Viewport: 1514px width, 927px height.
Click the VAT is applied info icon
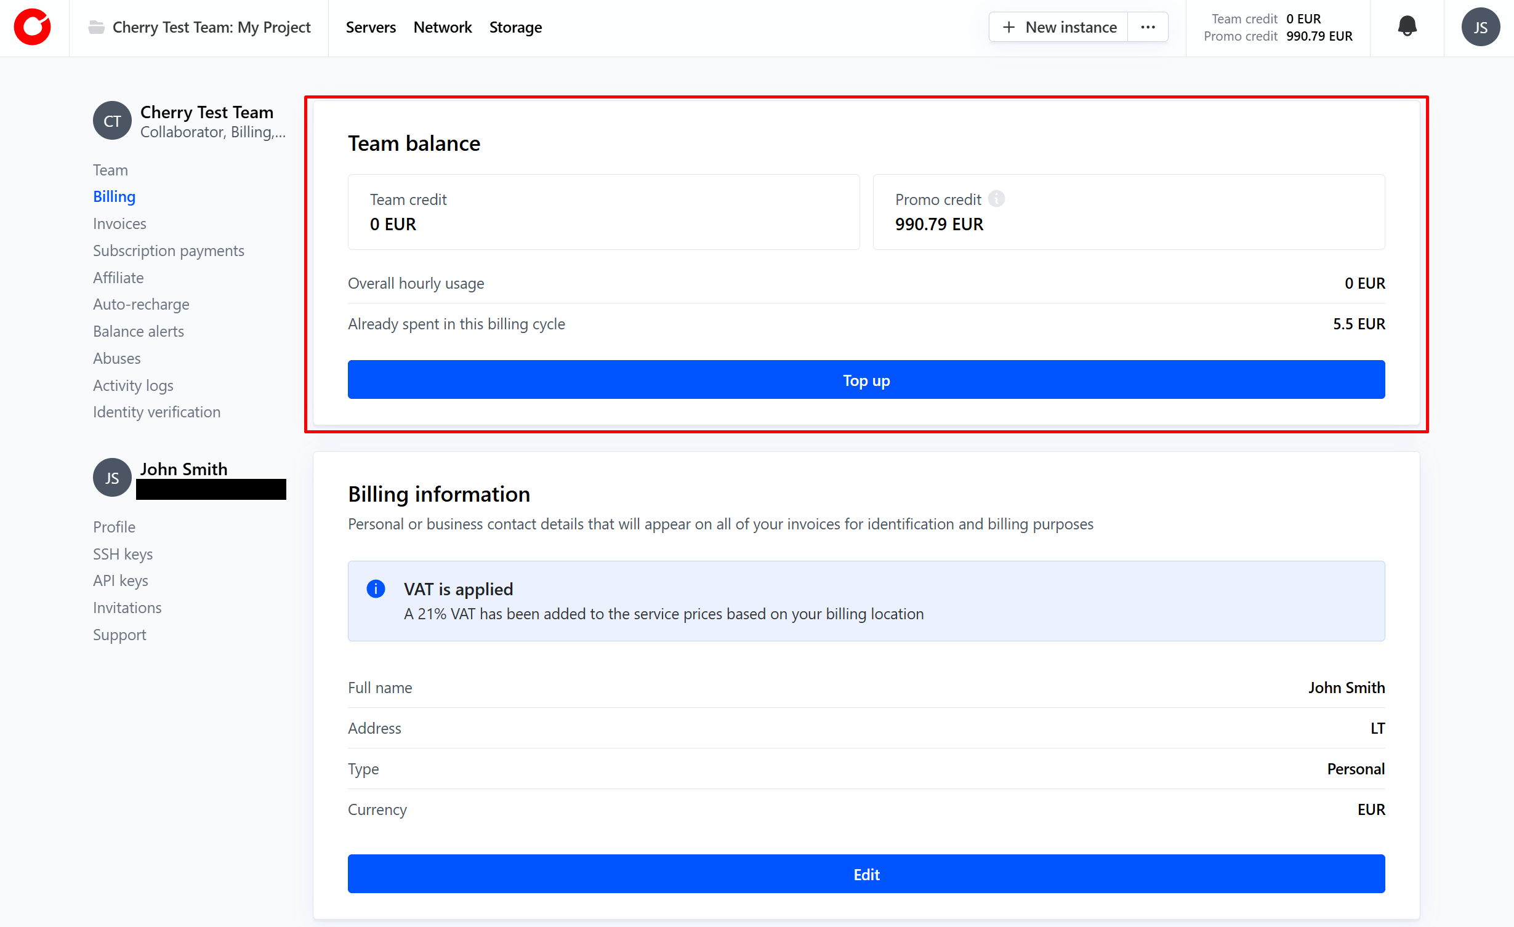[376, 589]
